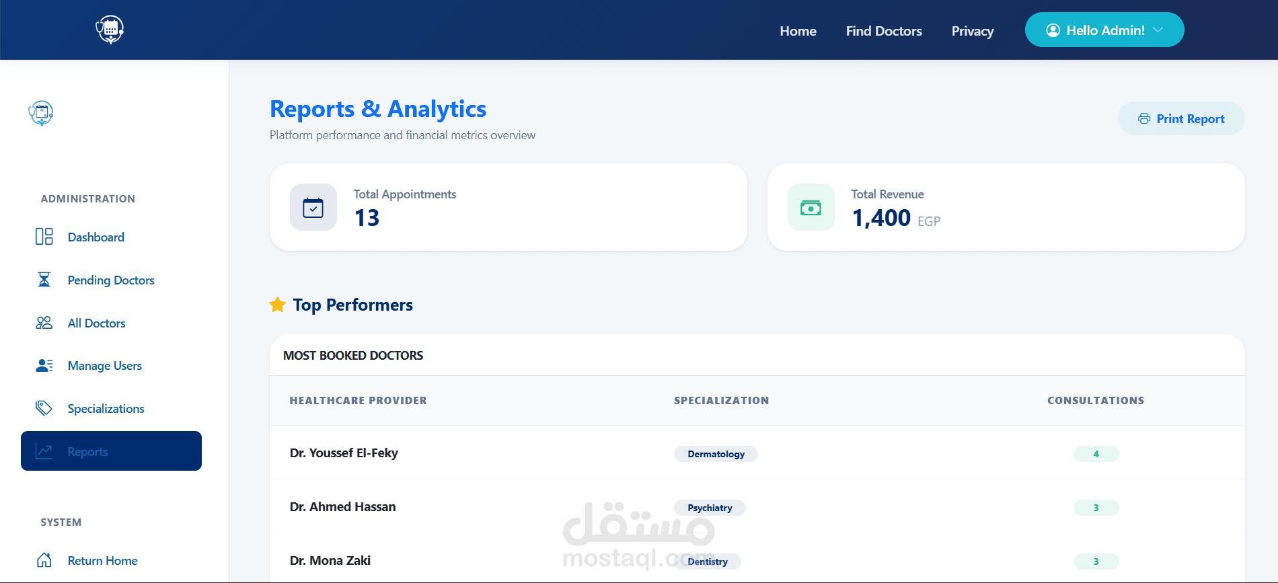
Task: Click the sidebar medical calendar logo
Action: [x=41, y=113]
